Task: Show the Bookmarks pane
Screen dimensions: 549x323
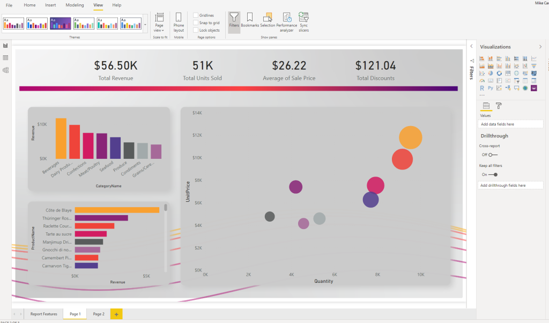Action: 250,20
